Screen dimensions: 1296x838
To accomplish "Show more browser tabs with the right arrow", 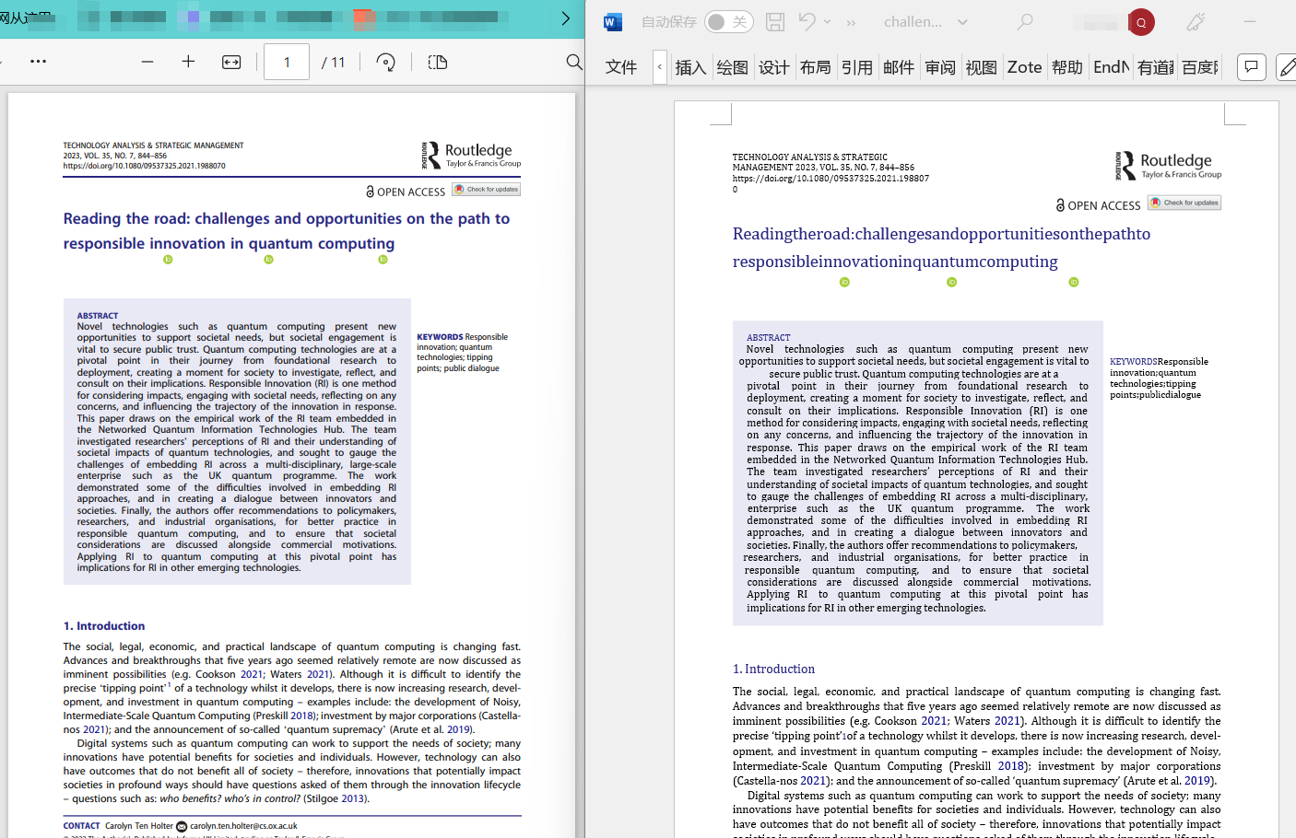I will tap(565, 18).
